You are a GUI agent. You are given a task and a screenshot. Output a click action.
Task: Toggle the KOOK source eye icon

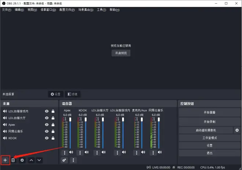47,138
